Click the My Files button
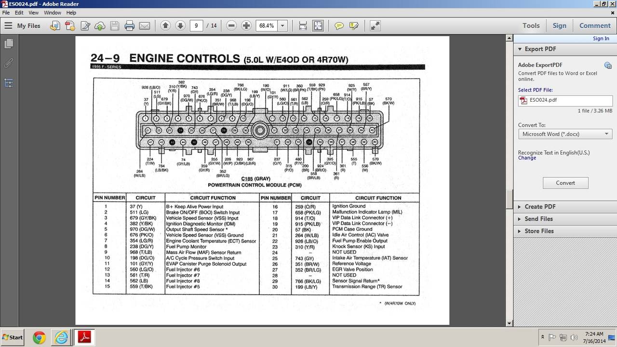Image resolution: width=617 pixels, height=347 pixels. (28, 26)
